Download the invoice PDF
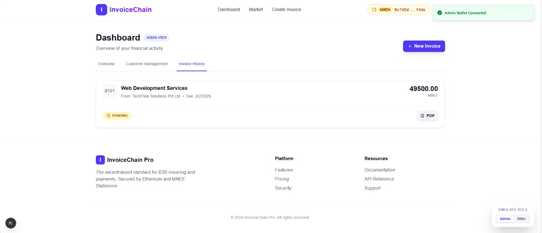Screen dimensions: 542x233 pos(428,116)
